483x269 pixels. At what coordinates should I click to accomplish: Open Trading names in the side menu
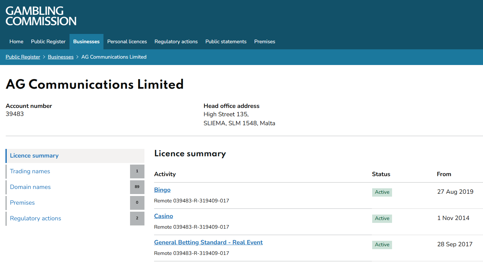[x=30, y=171]
